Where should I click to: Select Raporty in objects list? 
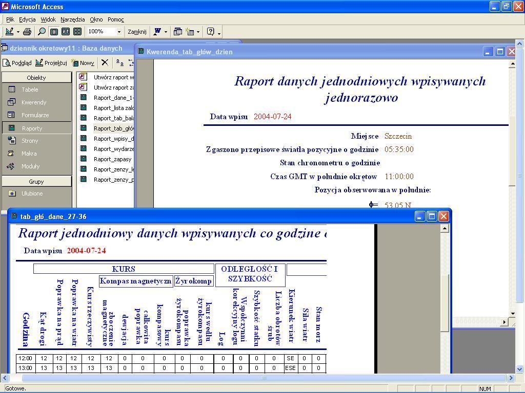(x=36, y=128)
